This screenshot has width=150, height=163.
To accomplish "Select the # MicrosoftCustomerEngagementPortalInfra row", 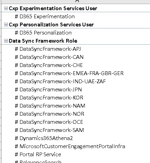I will pos(76,146).
